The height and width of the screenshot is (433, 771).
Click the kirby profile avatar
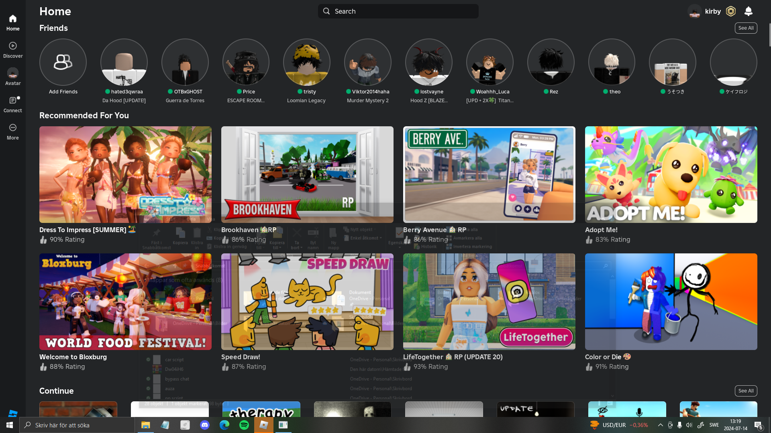(x=695, y=11)
